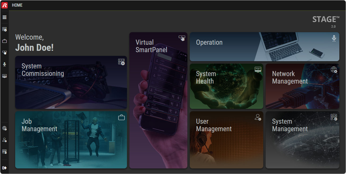Image resolution: width=346 pixels, height=174 pixels.
Task: Open the hamburger menu in the sidebar
Action: [5, 17]
